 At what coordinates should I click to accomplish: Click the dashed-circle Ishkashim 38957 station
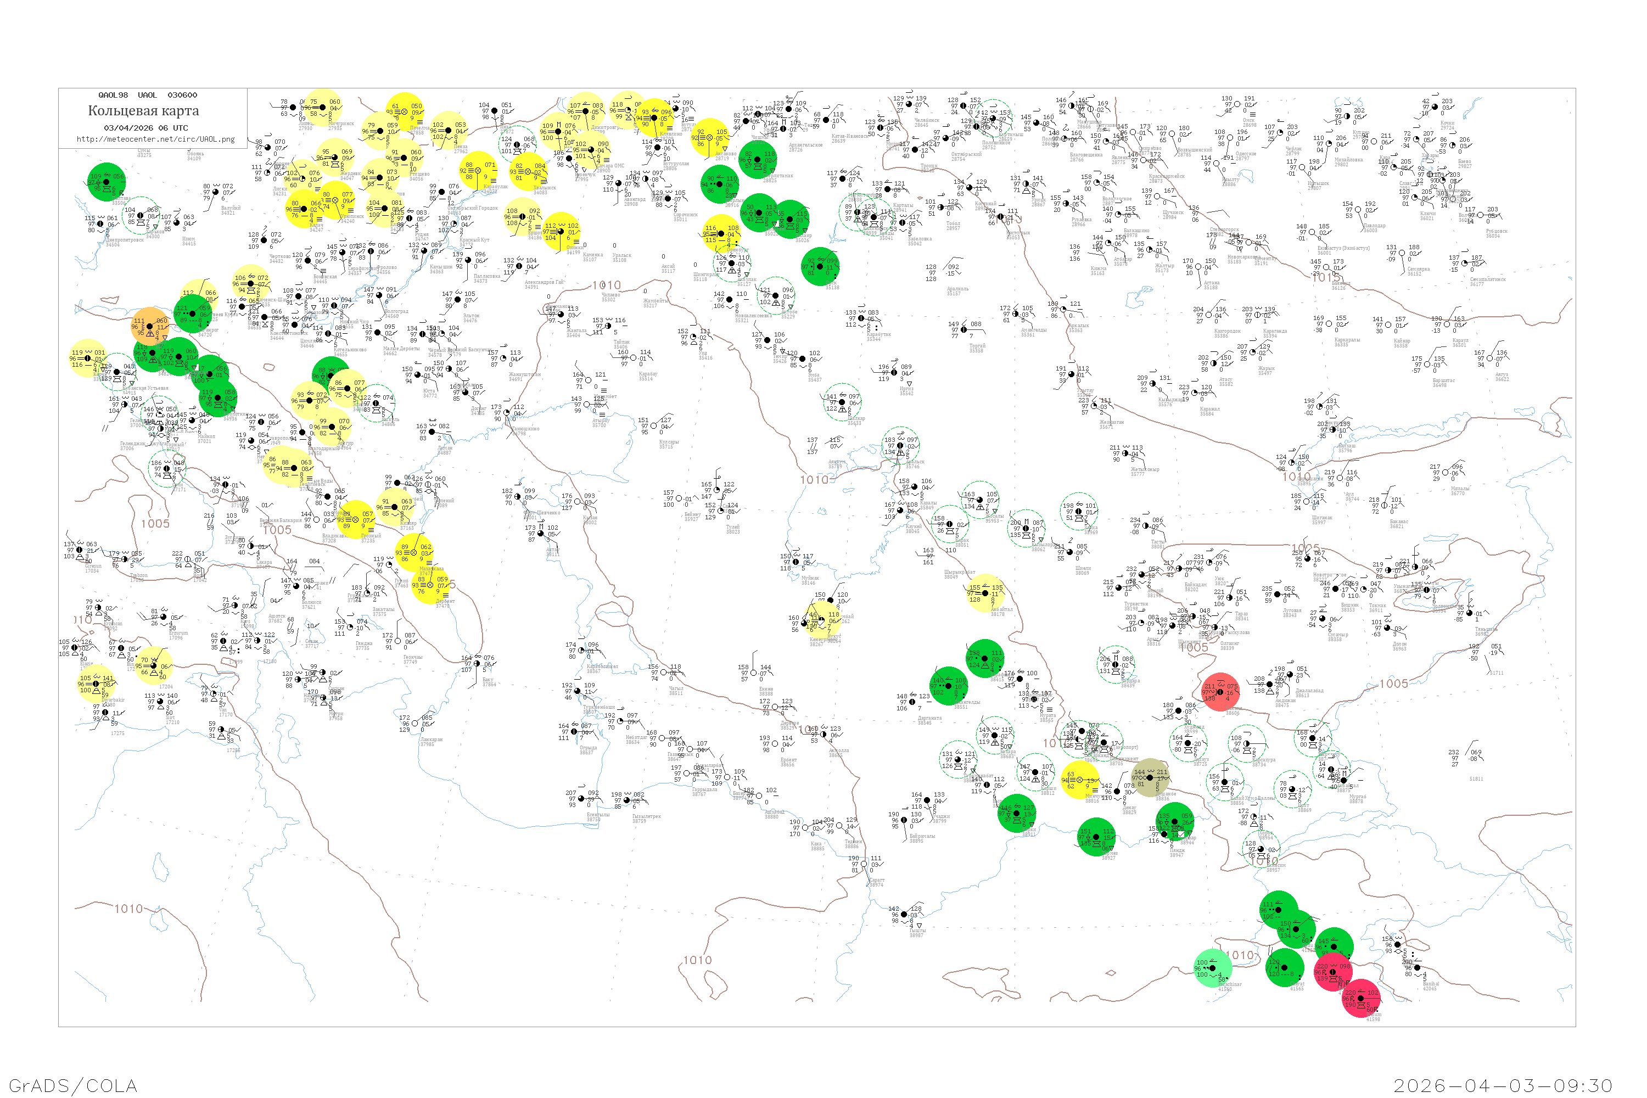[1261, 850]
